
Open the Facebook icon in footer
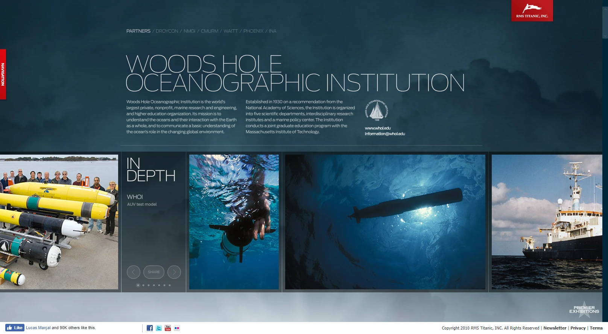click(150, 328)
